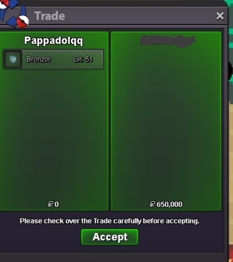Click the Accept button

tap(110, 237)
